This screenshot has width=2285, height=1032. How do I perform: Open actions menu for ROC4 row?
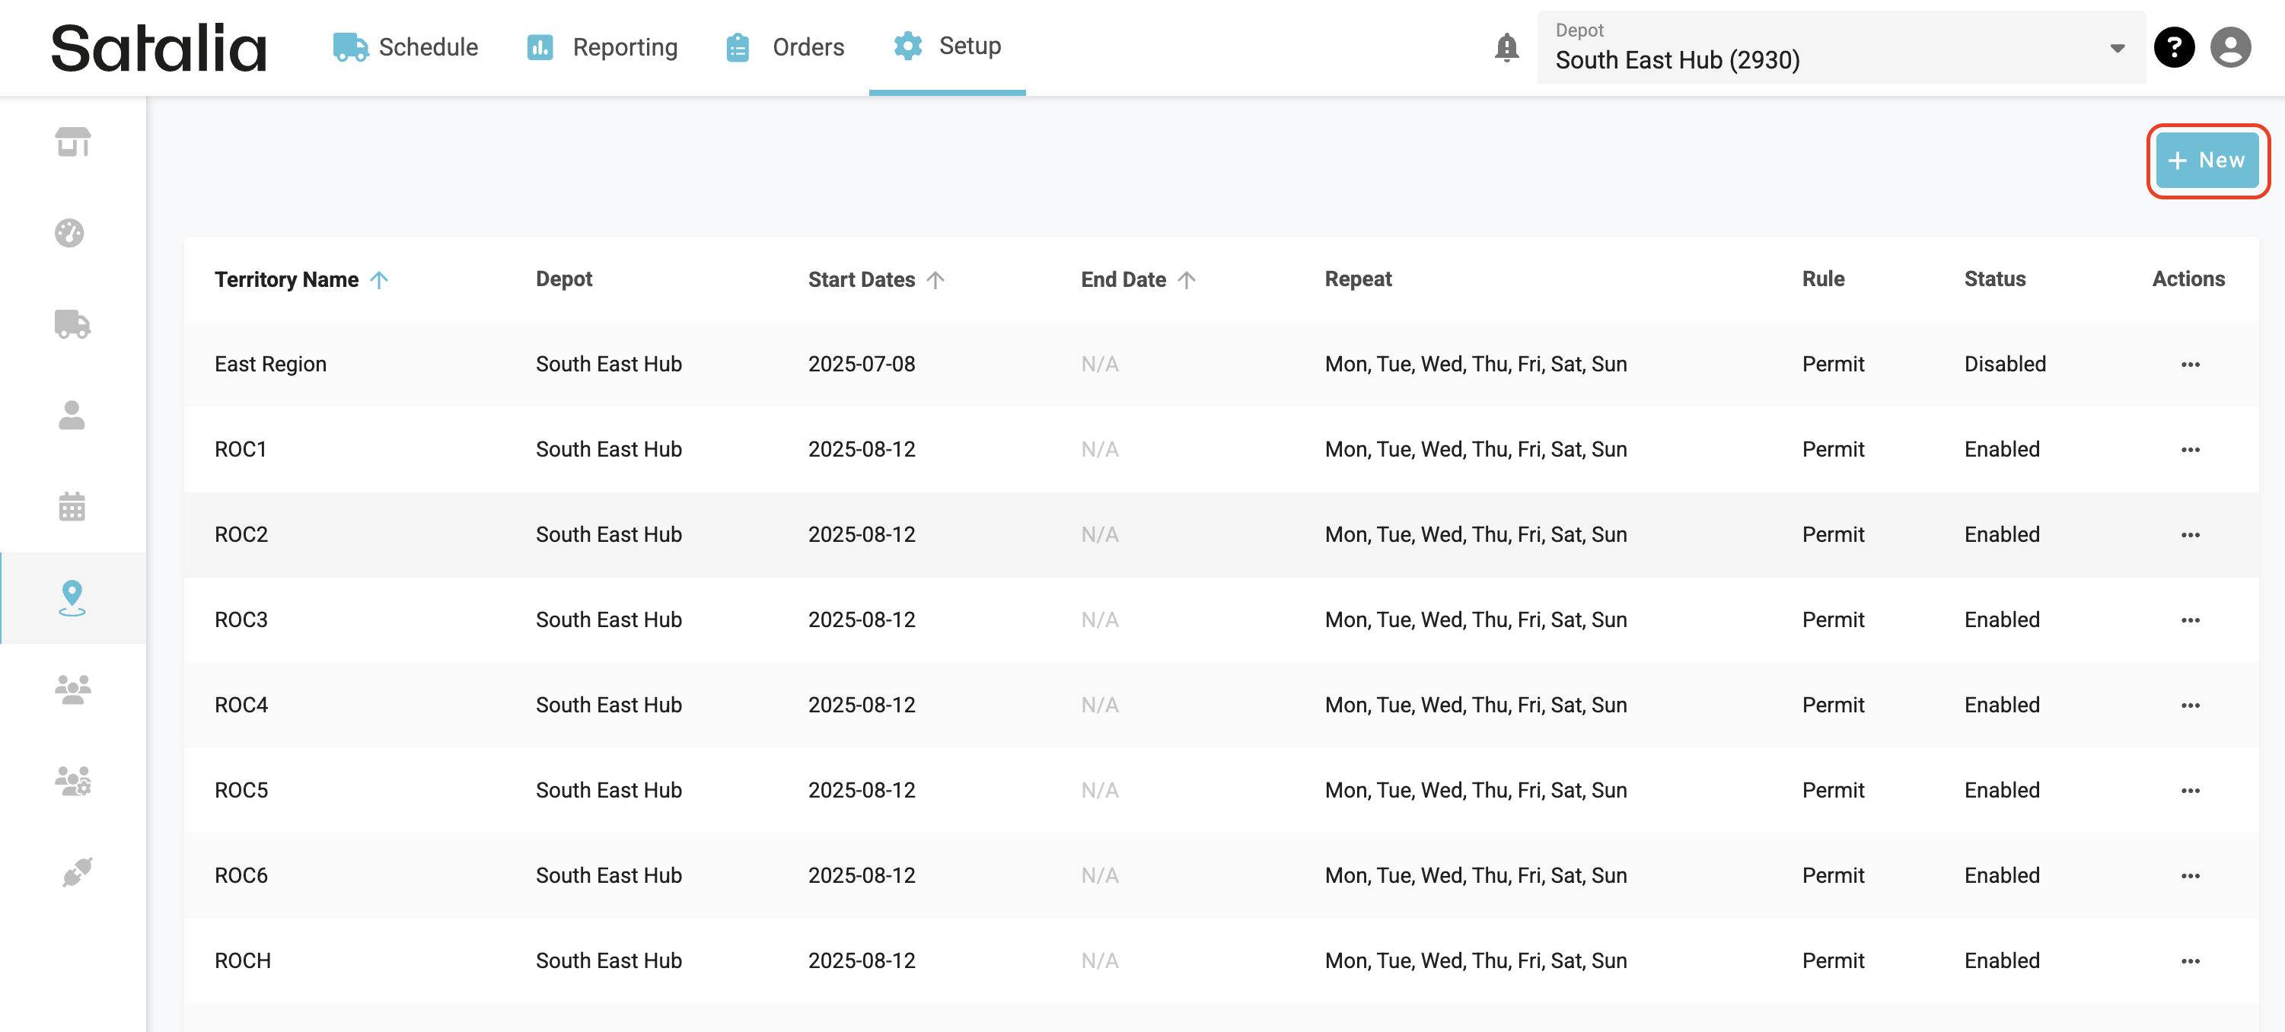click(2190, 705)
